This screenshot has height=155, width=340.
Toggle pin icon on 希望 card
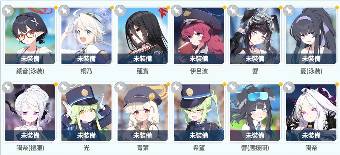click(x=176, y=87)
